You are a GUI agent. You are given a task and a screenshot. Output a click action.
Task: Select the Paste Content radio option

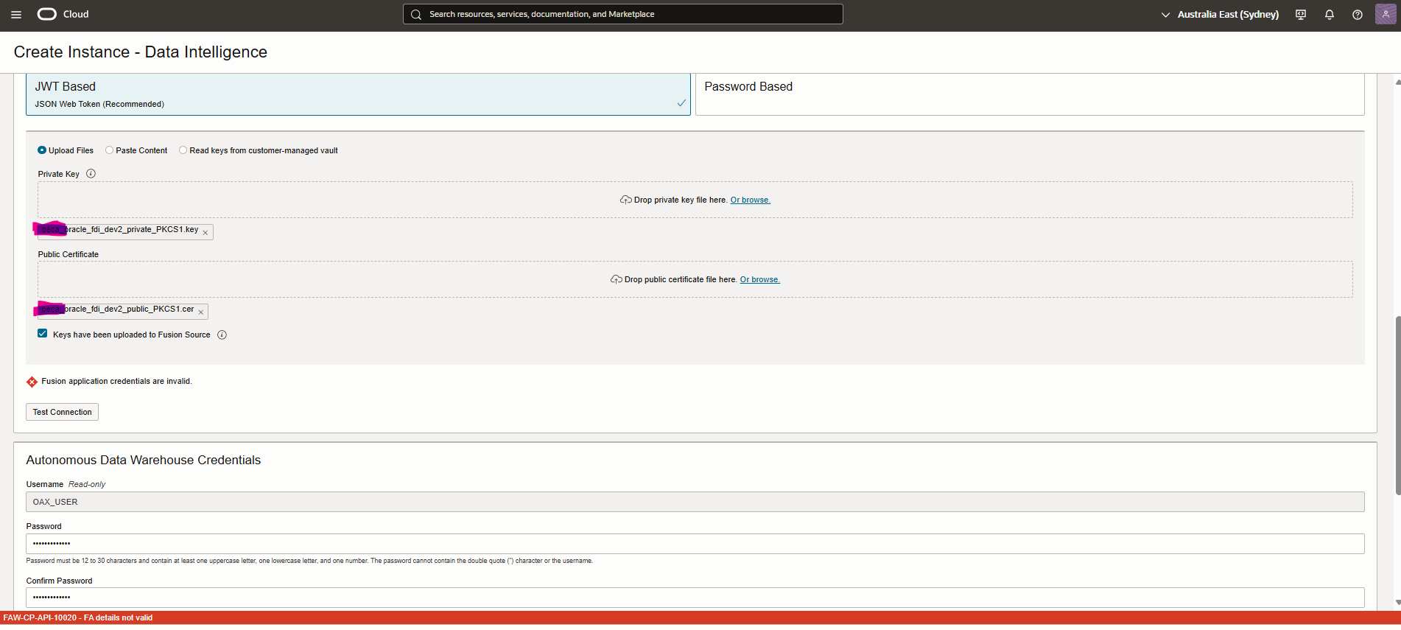tap(110, 150)
